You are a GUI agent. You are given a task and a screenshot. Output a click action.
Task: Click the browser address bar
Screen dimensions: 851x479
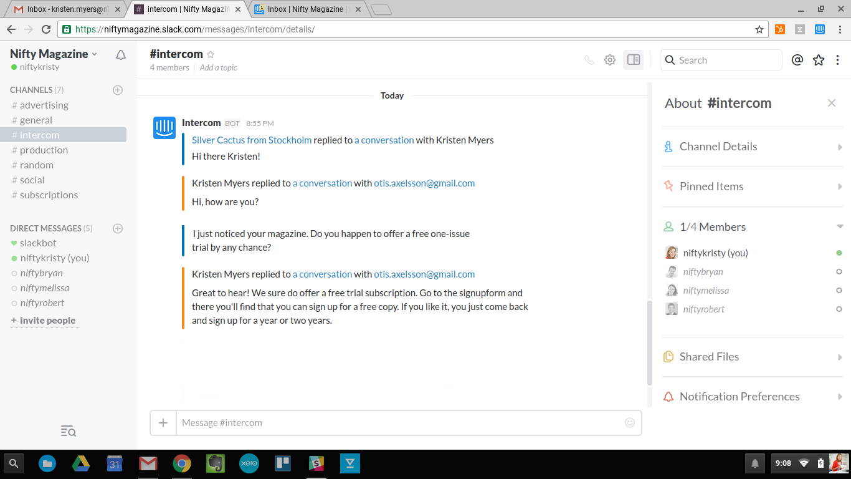click(x=414, y=29)
